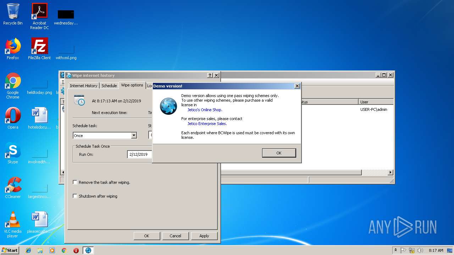The image size is (454, 255).
Task: Click BCWipe taskbar icon
Action: coord(88,250)
